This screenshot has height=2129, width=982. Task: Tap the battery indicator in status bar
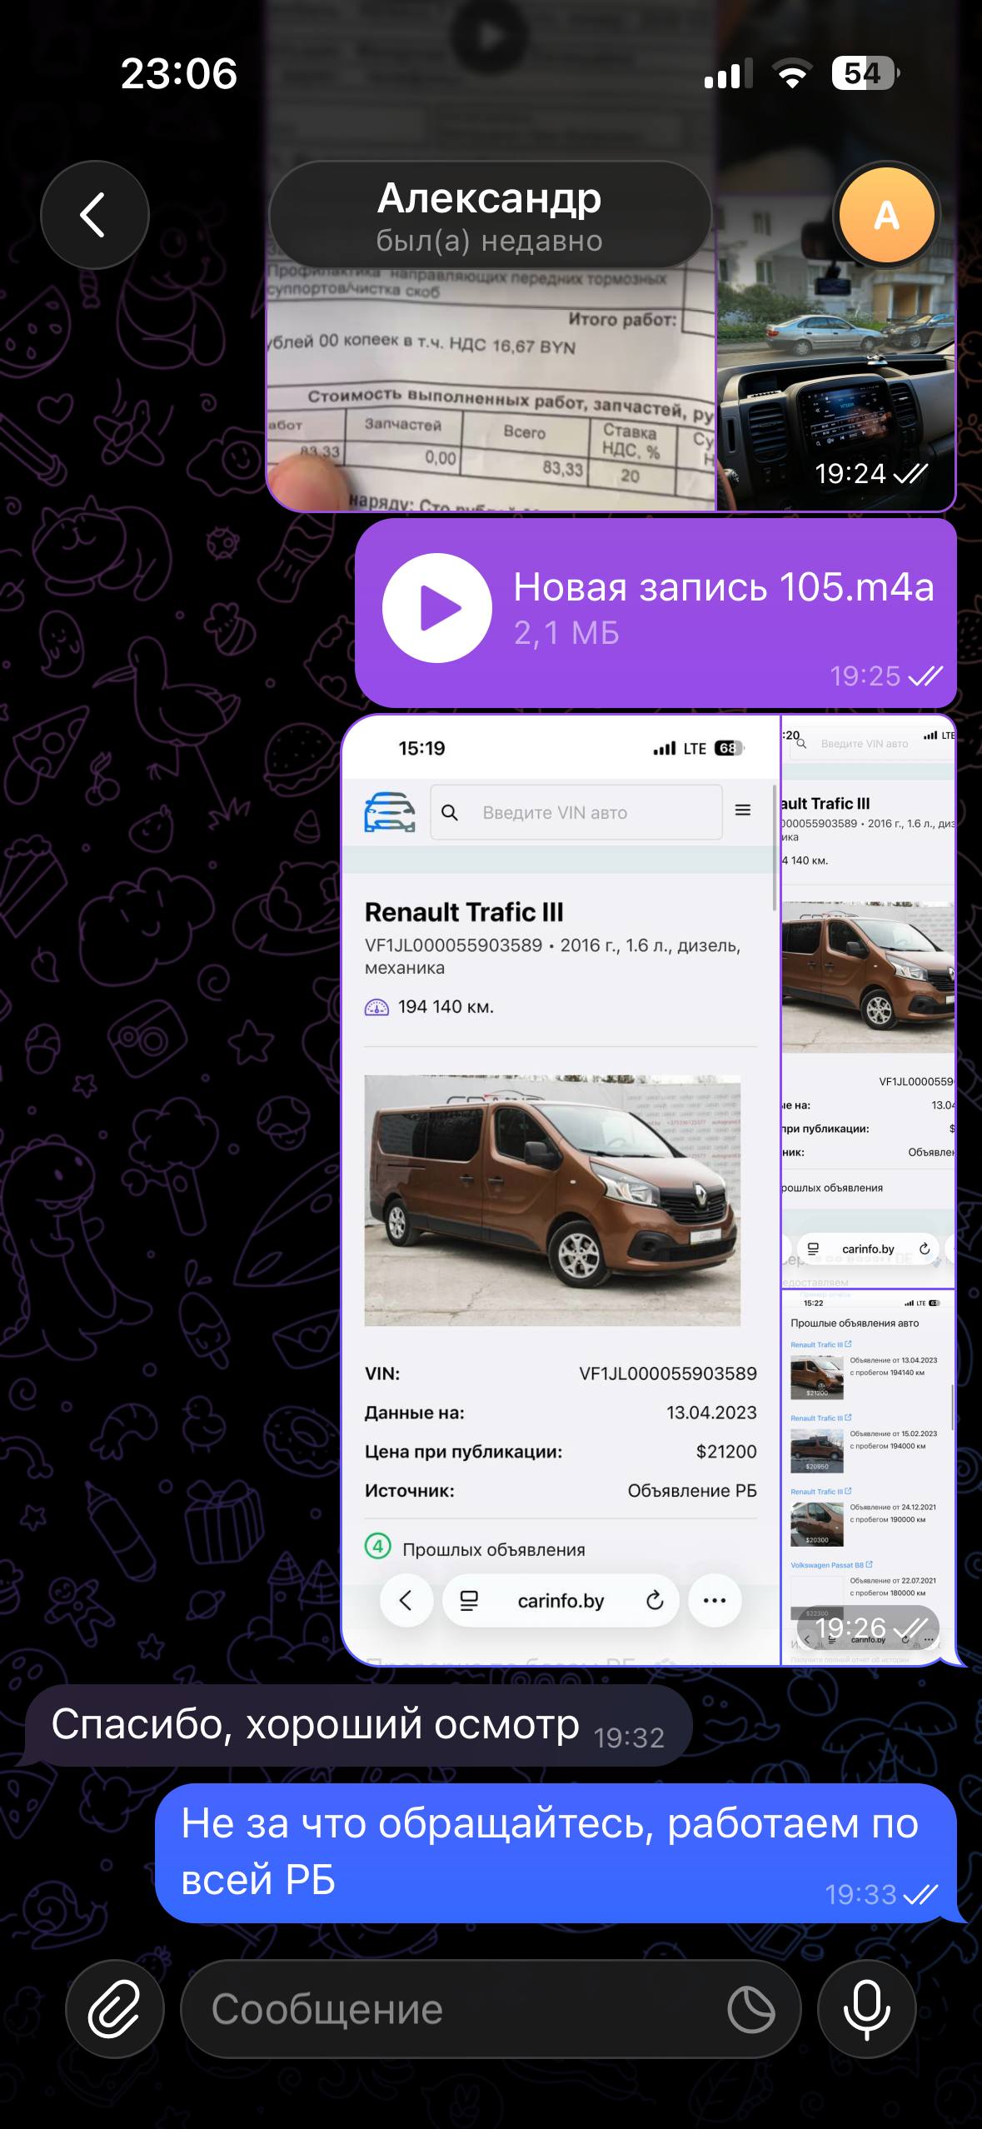(x=865, y=73)
